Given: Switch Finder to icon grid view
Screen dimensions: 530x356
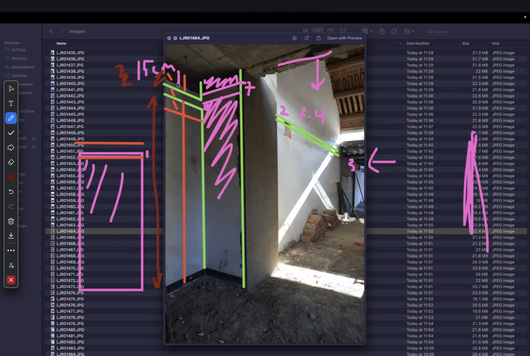Looking at the screenshot, I should click(x=305, y=32).
